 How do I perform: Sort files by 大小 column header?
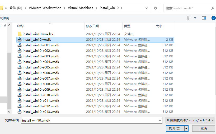pyautogui.click(x=159, y=26)
